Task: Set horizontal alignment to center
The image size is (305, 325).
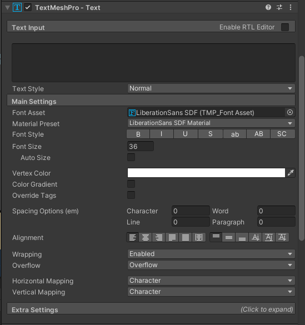Action: [x=146, y=237]
